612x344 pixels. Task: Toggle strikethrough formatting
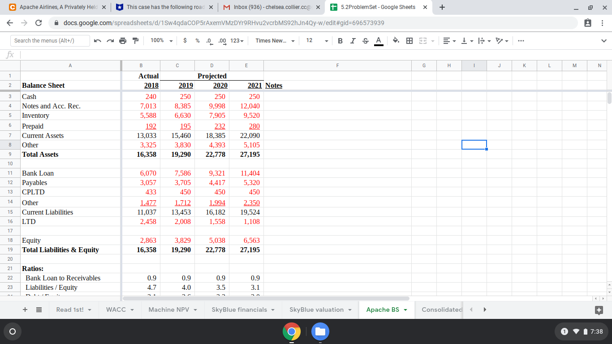365,40
